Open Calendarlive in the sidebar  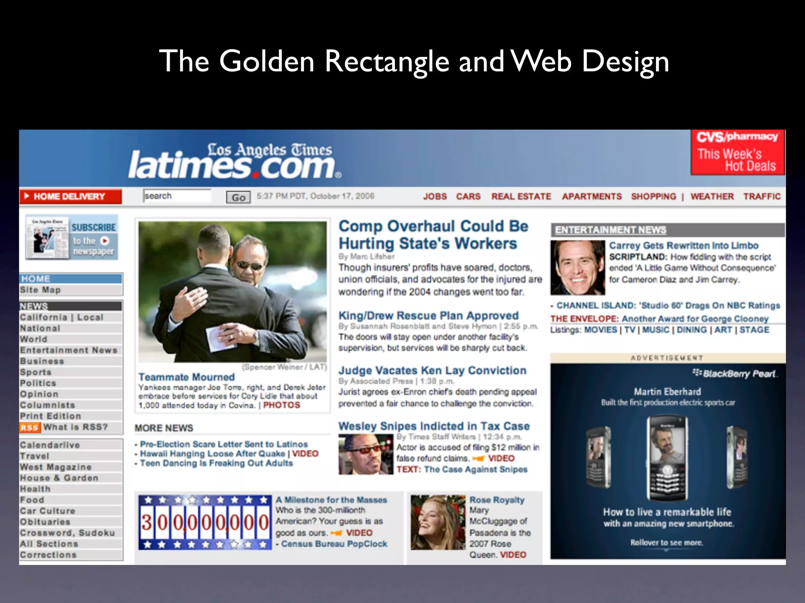pyautogui.click(x=50, y=445)
